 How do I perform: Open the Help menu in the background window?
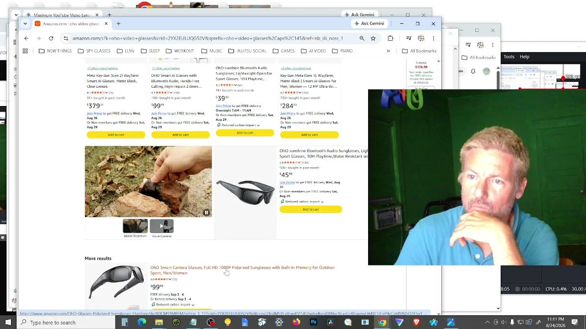(x=525, y=57)
